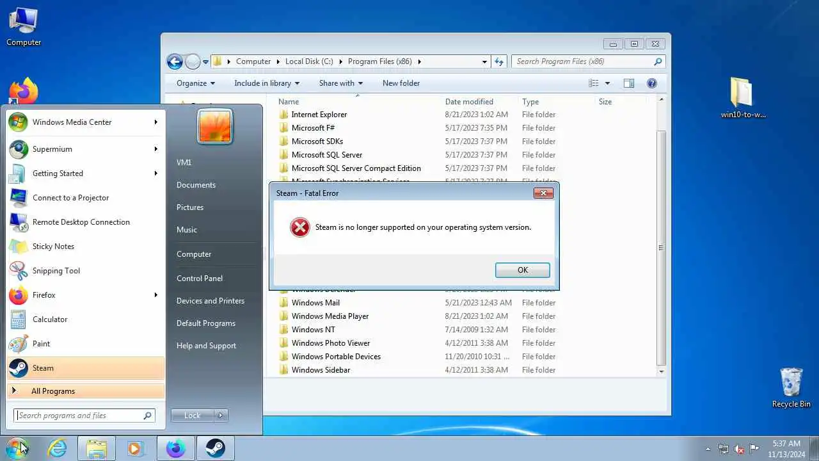The height and width of the screenshot is (461, 819).
Task: Open the Share with dropdown
Action: click(341, 83)
